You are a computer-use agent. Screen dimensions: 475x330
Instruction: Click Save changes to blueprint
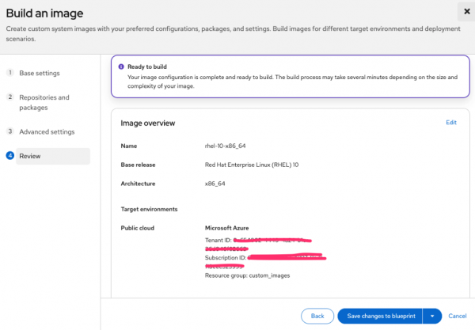380,316
